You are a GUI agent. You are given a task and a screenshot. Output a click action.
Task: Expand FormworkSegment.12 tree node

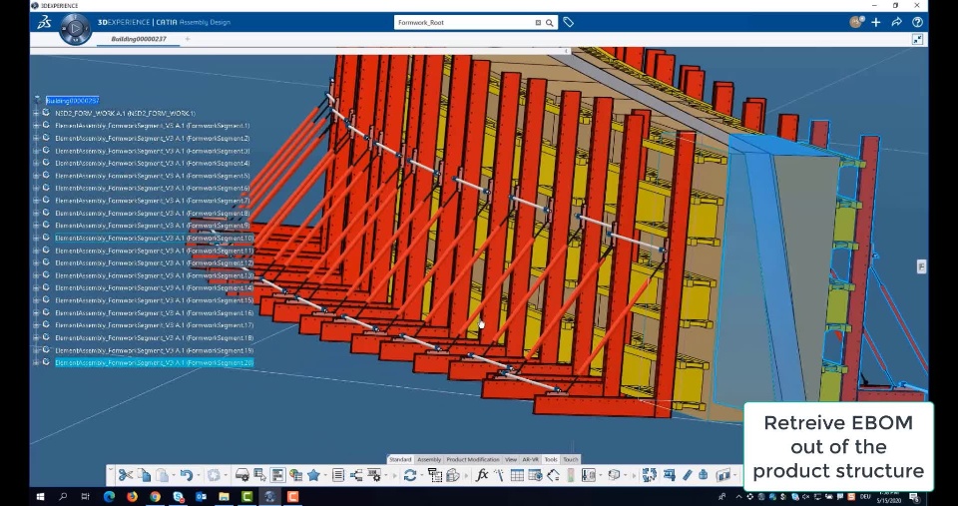click(x=36, y=262)
